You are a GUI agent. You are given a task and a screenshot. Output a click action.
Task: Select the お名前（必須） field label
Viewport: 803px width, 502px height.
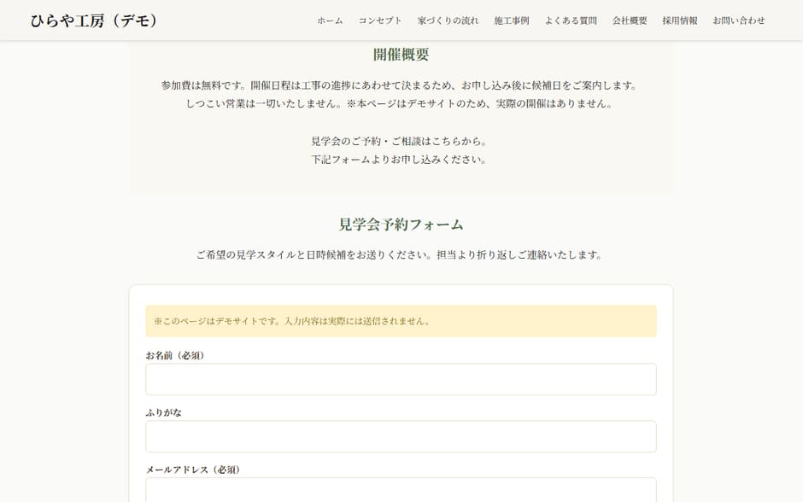click(175, 355)
